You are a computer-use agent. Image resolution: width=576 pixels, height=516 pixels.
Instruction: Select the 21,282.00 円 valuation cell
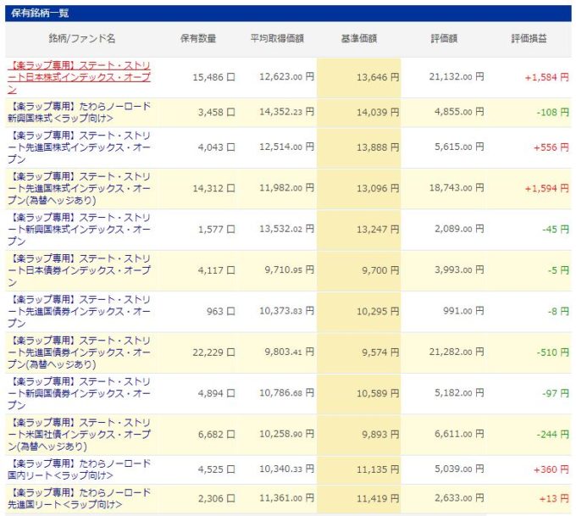pos(457,352)
